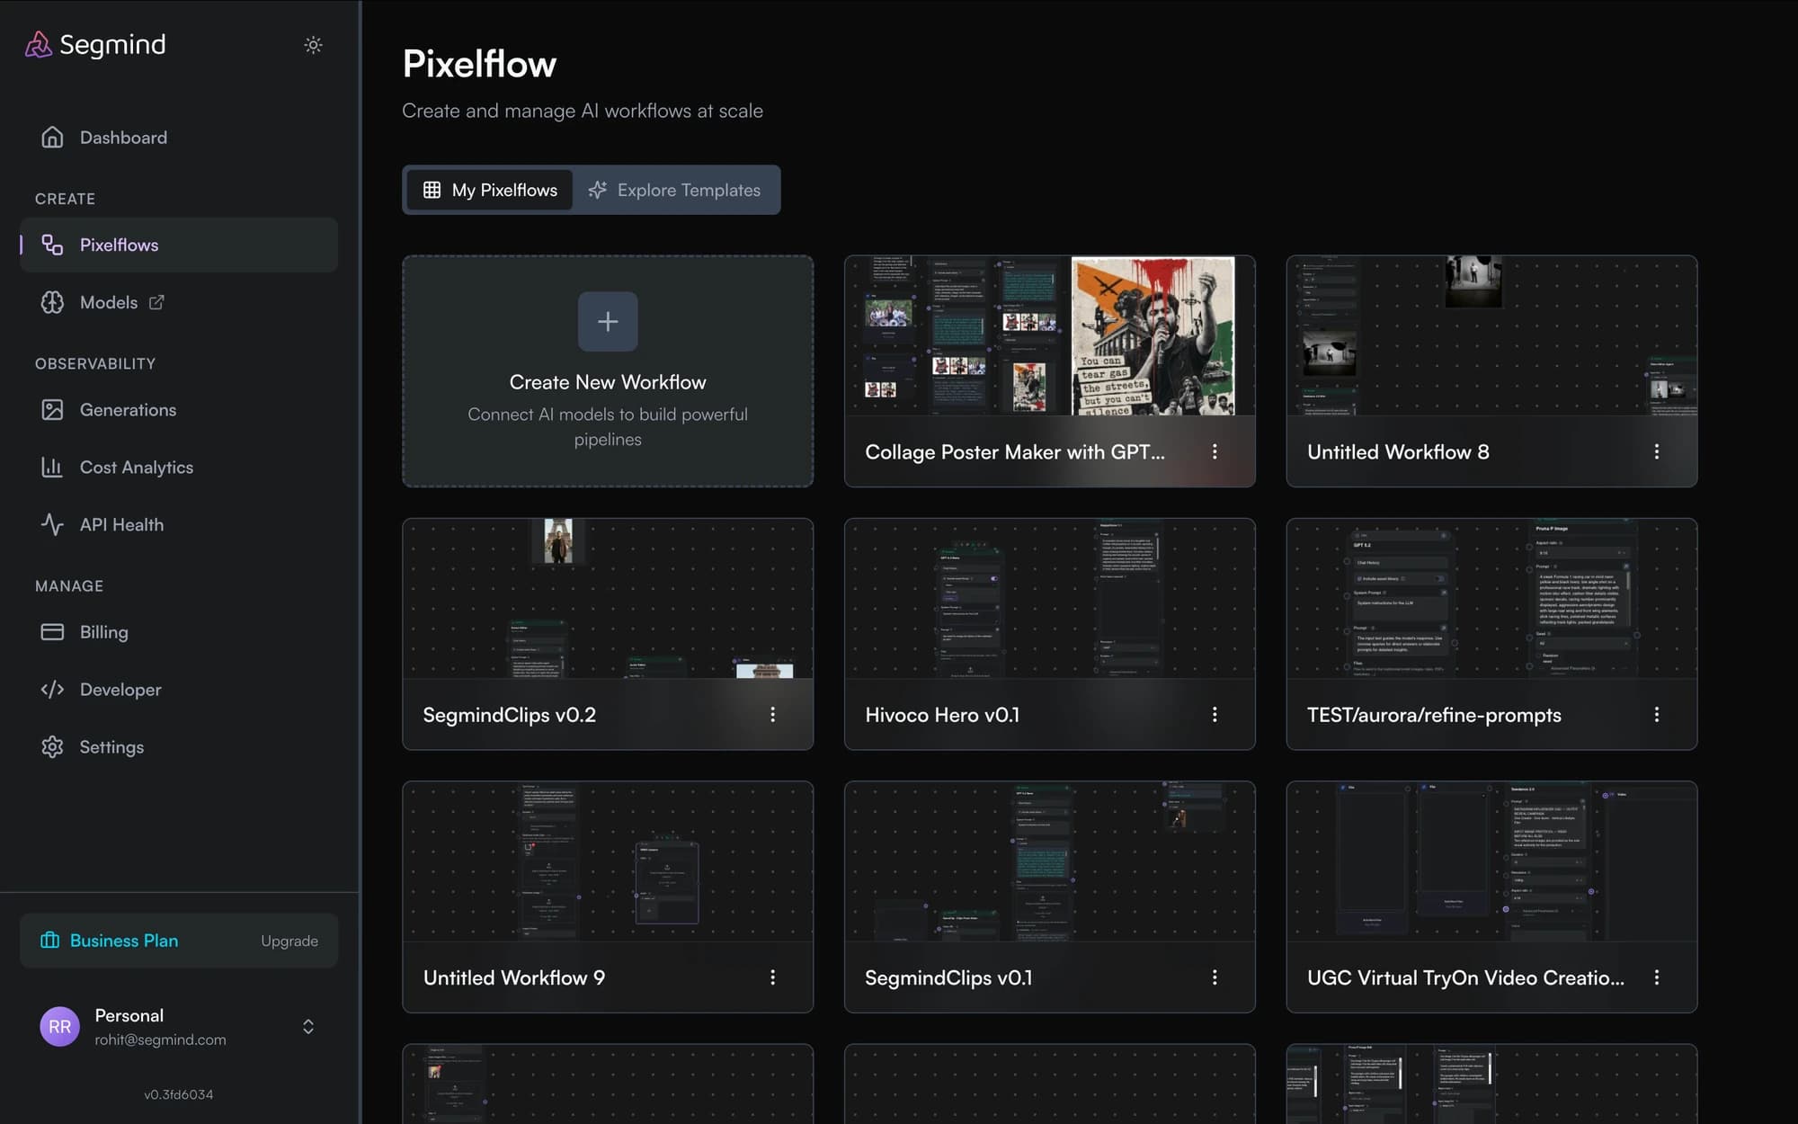
Task: Open options menu for UGC Virtual TryOn card
Action: coord(1657,977)
